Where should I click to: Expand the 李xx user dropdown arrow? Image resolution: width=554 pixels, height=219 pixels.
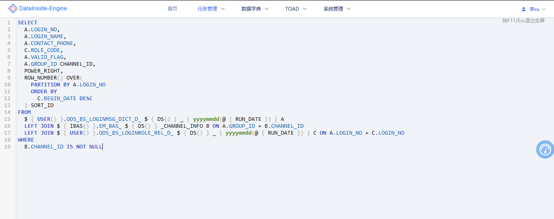coord(544,9)
